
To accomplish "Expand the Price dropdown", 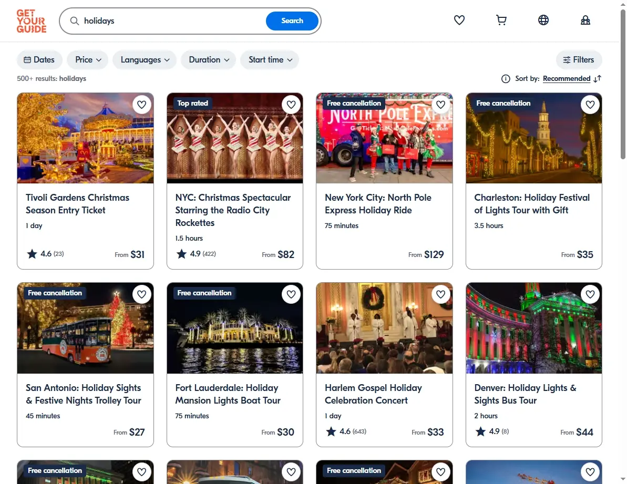I will click(88, 60).
